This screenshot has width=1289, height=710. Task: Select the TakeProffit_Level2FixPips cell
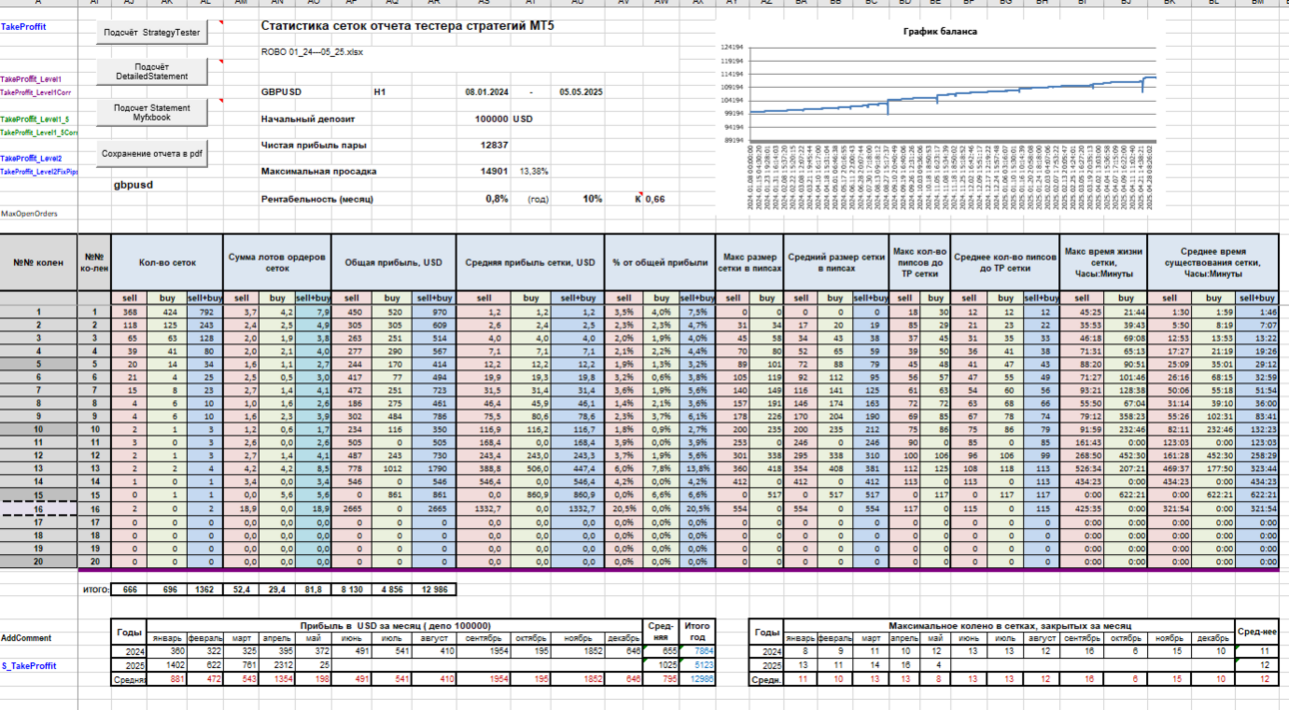click(x=37, y=172)
